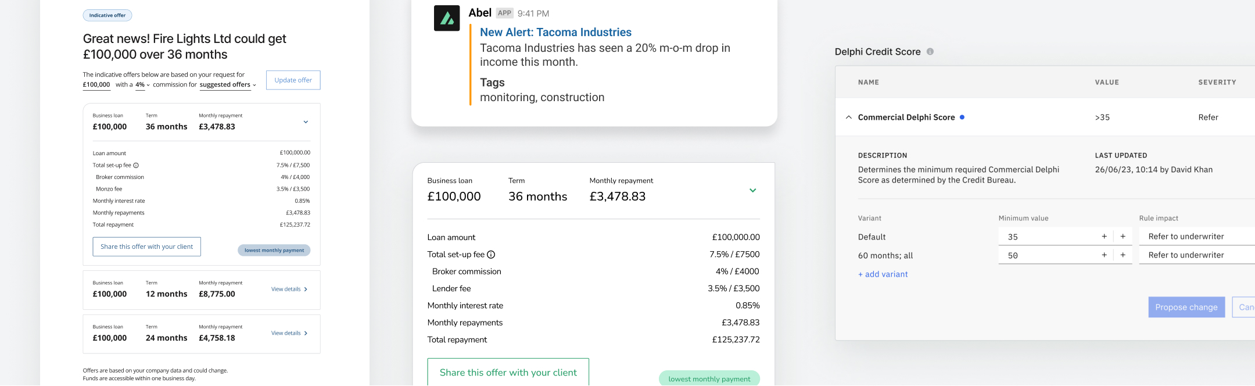Click Total set-up fee info icon in small offer card
The image size is (1255, 386).
pyautogui.click(x=136, y=166)
